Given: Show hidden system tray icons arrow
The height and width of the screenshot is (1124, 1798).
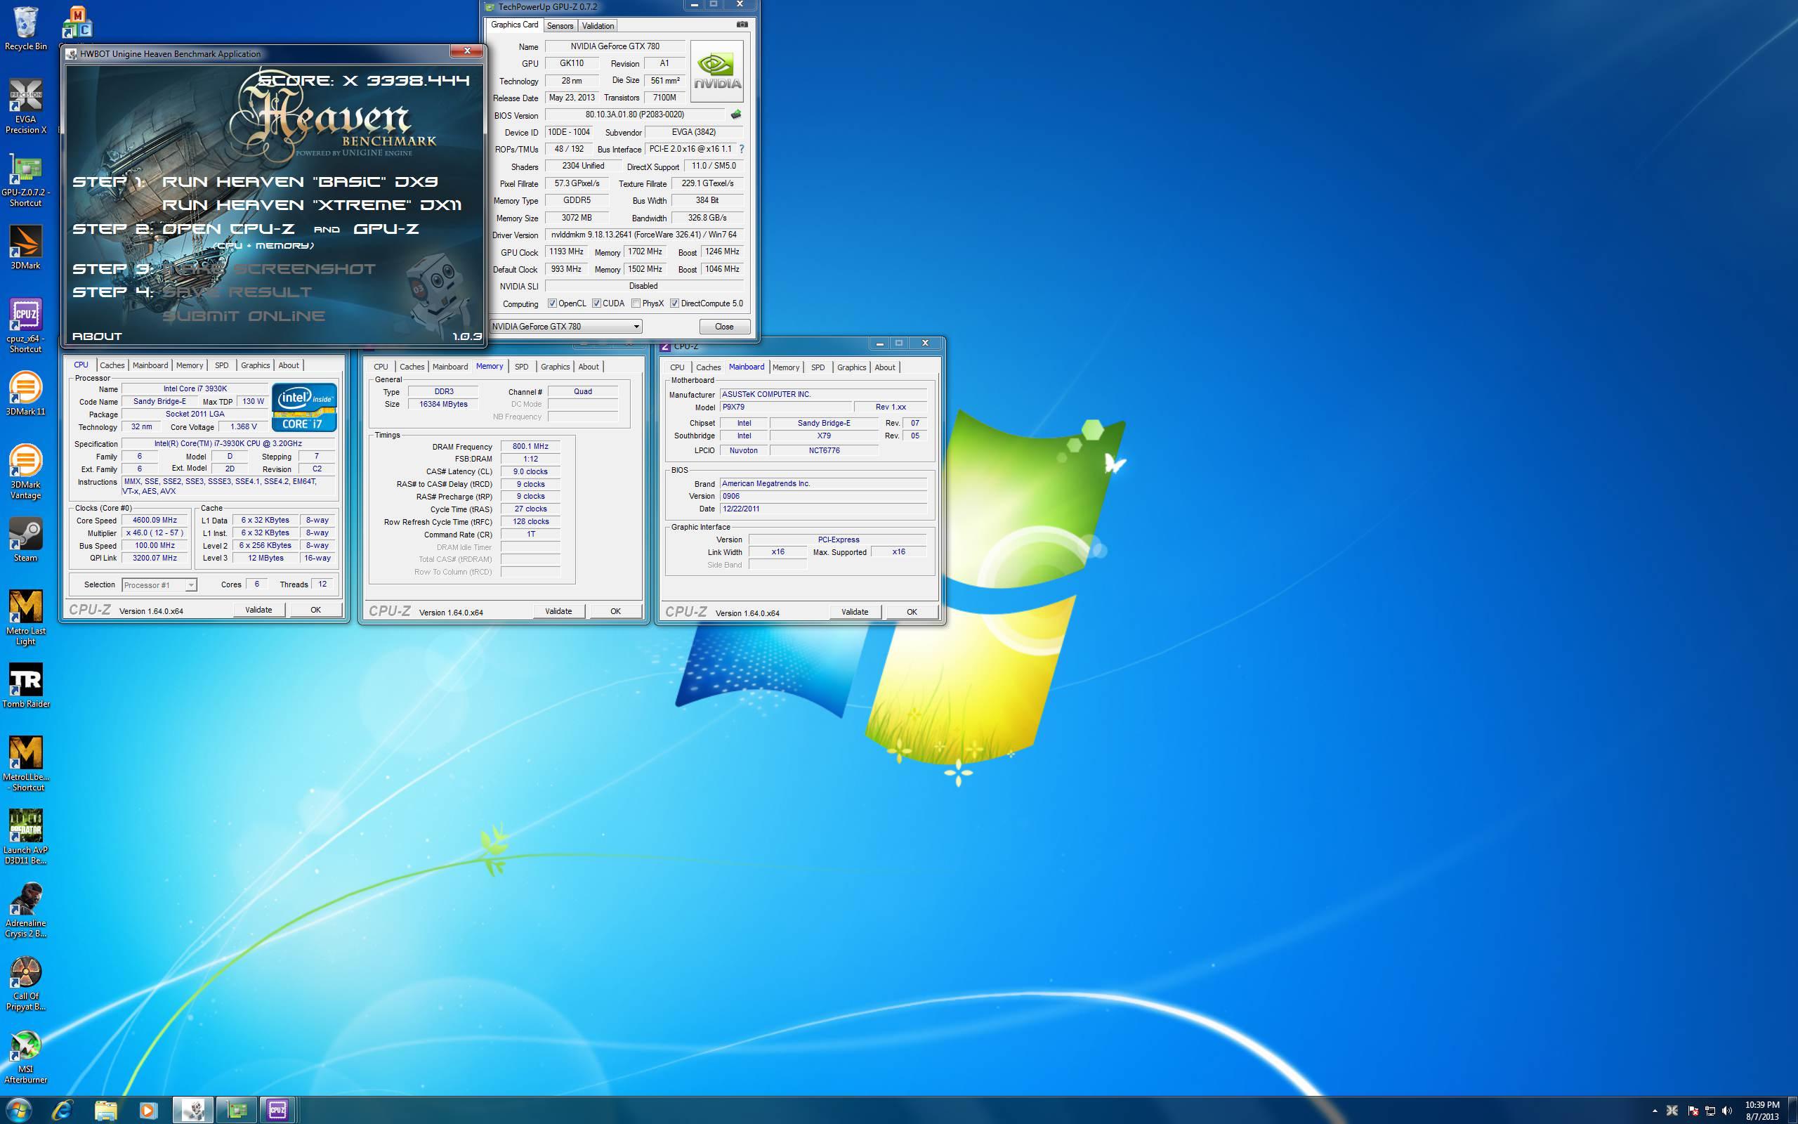Looking at the screenshot, I should [x=1655, y=1111].
